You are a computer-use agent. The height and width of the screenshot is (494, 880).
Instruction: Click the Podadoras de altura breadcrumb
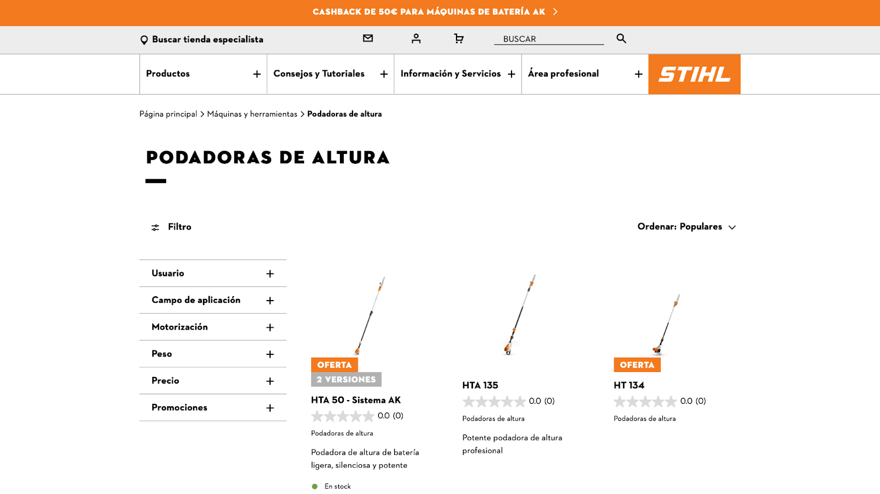pyautogui.click(x=344, y=114)
